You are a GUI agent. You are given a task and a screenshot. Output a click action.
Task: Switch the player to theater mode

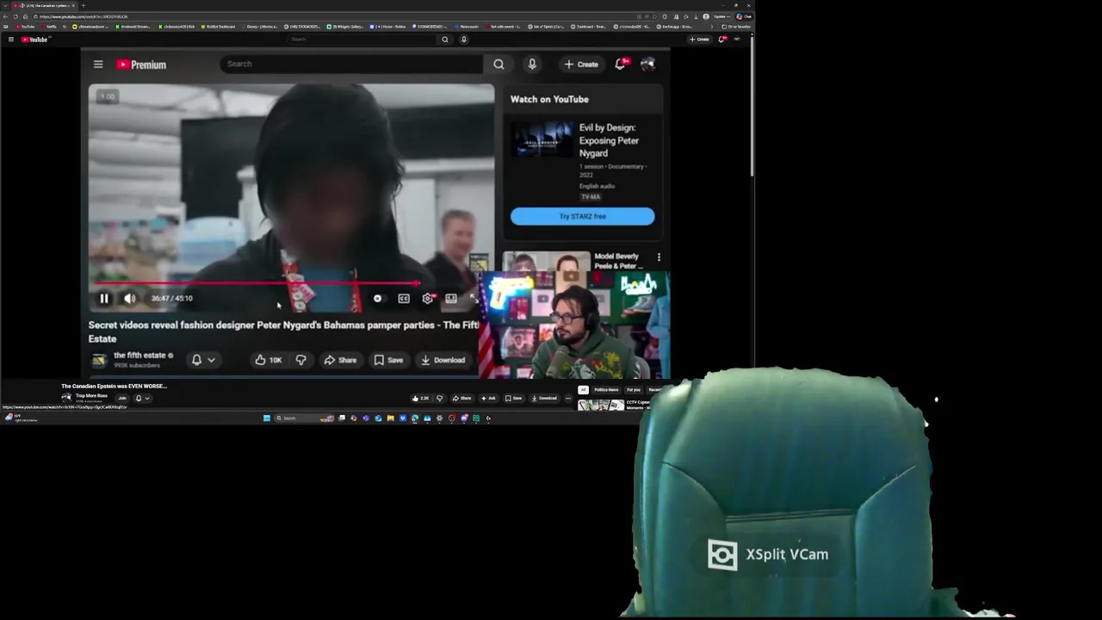coord(451,299)
